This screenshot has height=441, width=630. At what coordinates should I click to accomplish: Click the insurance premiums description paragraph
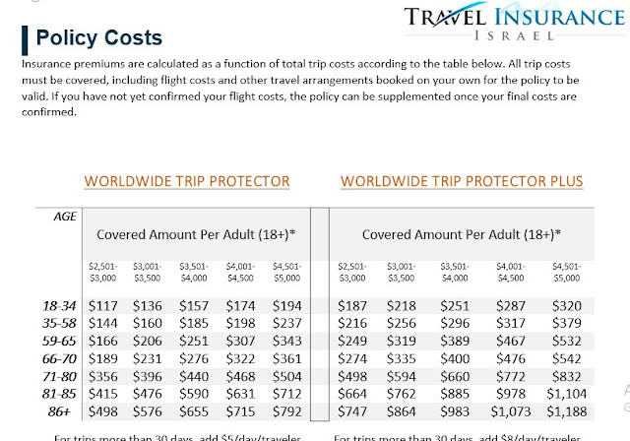pyautogui.click(x=300, y=88)
